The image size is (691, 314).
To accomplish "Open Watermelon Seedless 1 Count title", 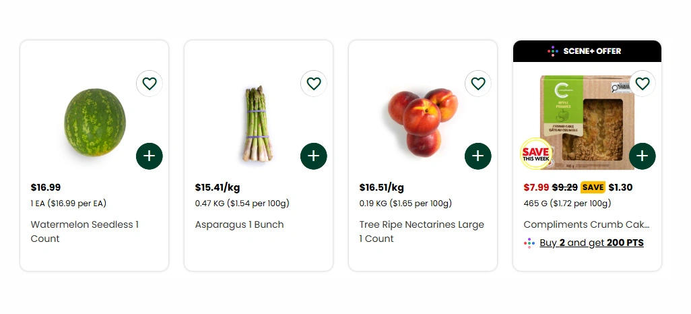I will pyautogui.click(x=85, y=232).
